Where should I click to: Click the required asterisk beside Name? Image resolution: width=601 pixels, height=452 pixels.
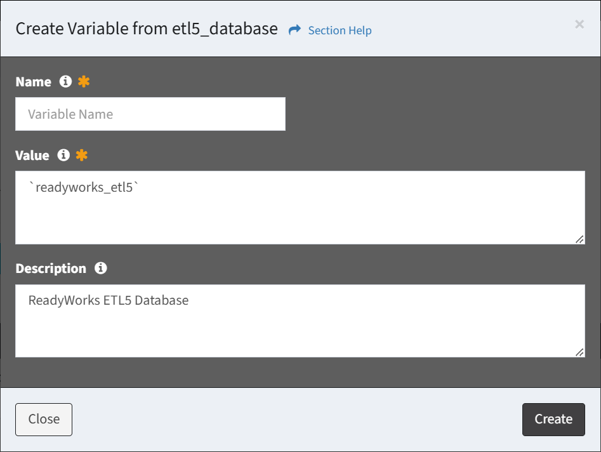[x=84, y=81]
